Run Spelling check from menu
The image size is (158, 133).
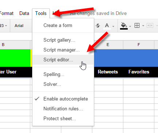63,75
